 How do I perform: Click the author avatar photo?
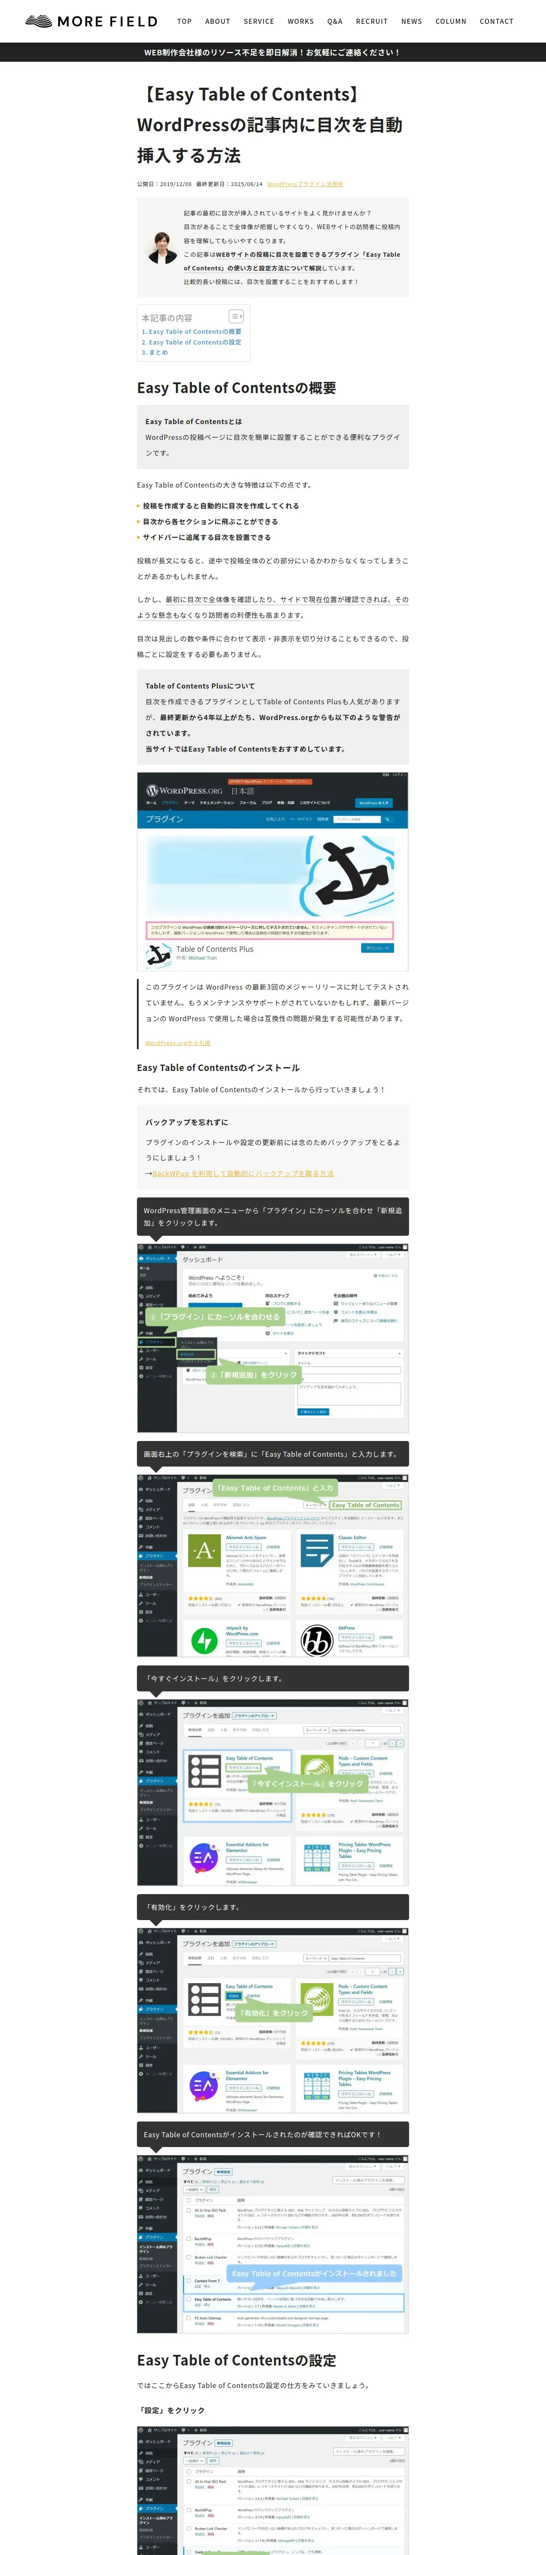pyautogui.click(x=162, y=247)
